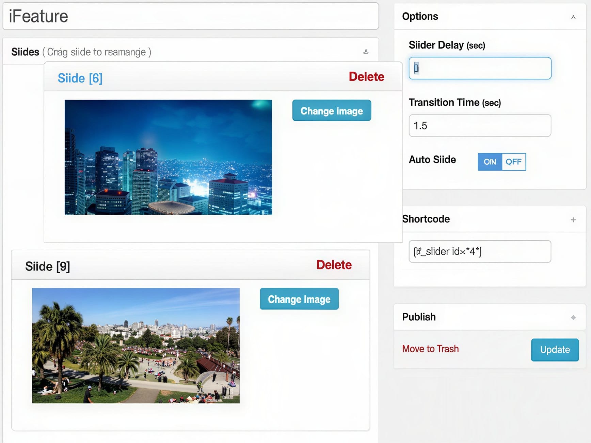Toggle the Publish panel arrow icon
This screenshot has height=443, width=591.
tap(573, 318)
